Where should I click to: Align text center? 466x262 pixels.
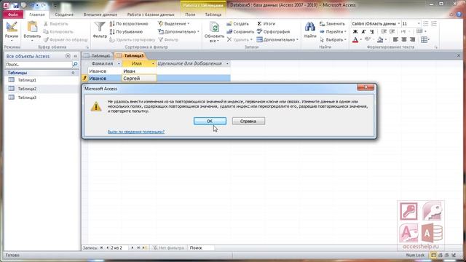click(404, 39)
